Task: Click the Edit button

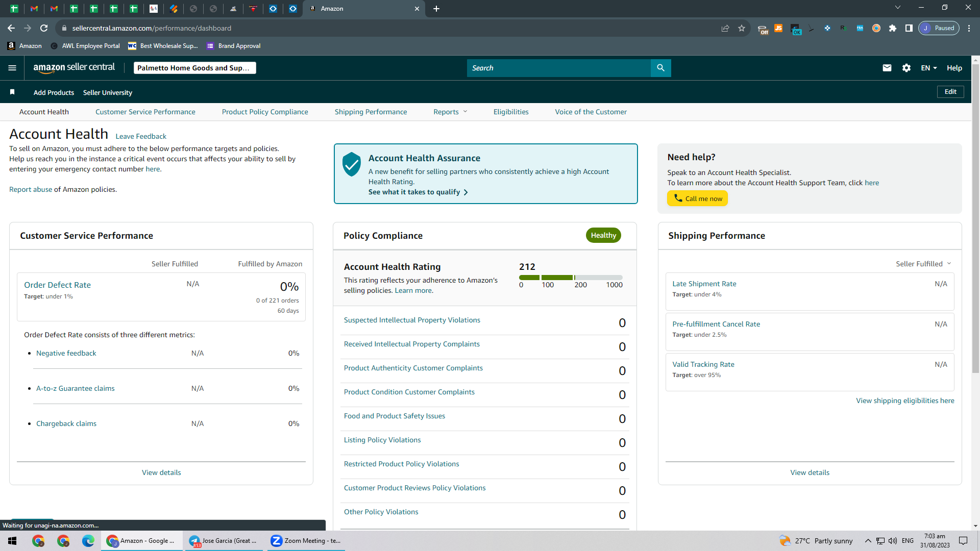Action: coord(950,92)
